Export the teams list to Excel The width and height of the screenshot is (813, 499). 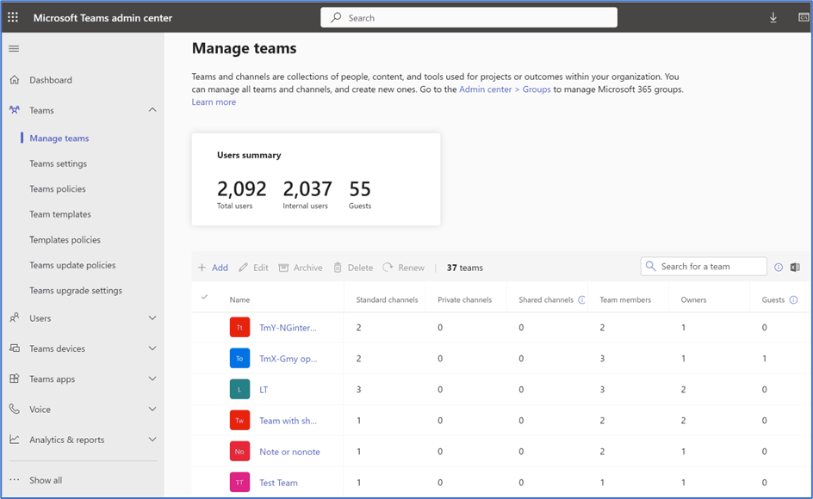pos(795,268)
